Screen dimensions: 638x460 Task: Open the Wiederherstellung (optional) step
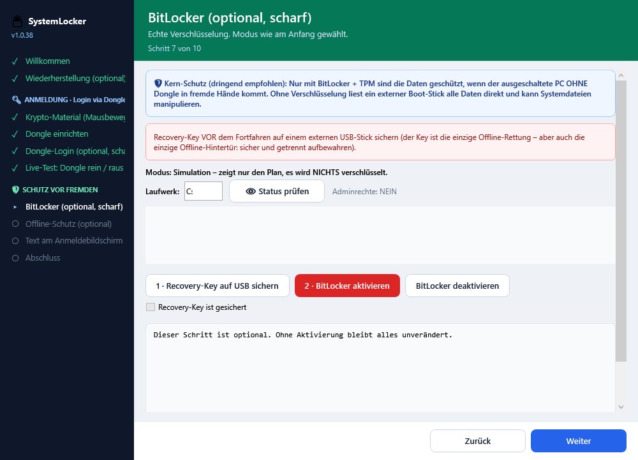click(75, 78)
